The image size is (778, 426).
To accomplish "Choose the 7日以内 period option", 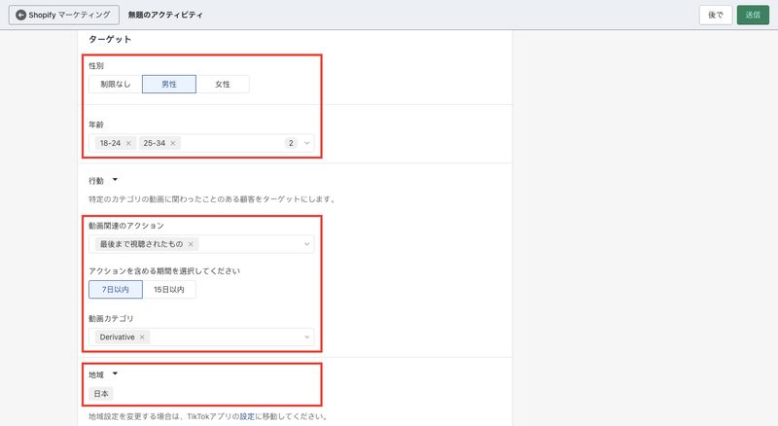I will pos(116,290).
